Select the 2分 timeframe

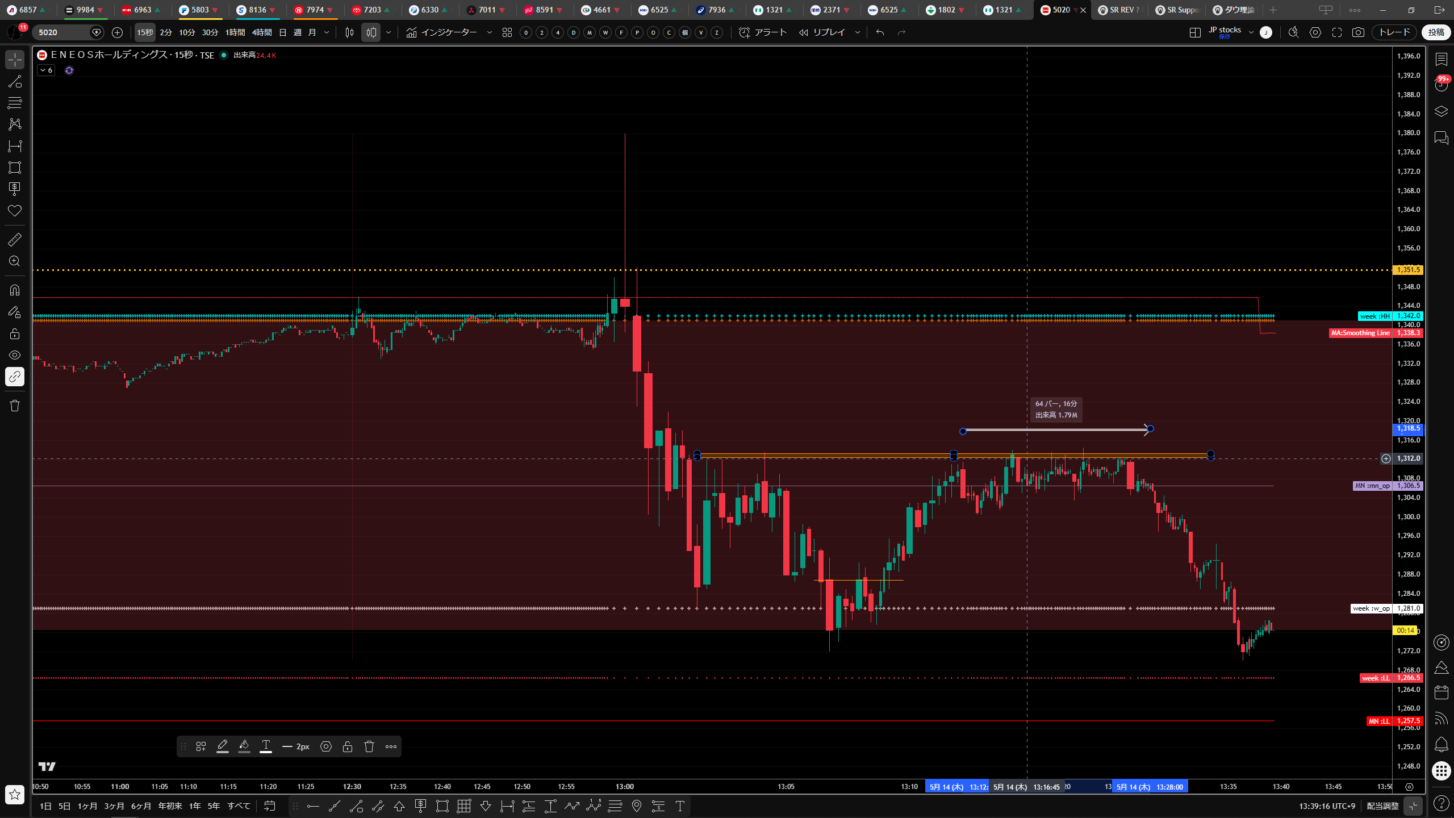[x=166, y=32]
